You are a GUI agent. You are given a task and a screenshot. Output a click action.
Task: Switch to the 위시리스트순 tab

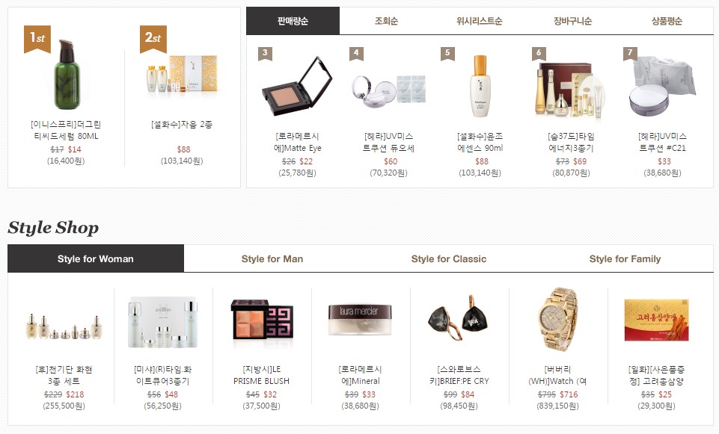(479, 21)
